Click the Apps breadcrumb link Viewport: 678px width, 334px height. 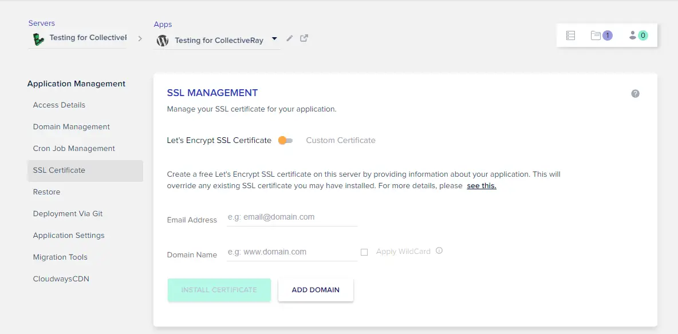(163, 24)
